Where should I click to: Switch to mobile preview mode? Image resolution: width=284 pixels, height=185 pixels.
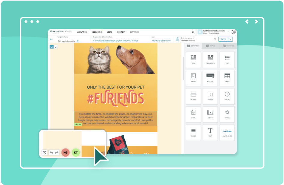pyautogui.click(x=56, y=47)
